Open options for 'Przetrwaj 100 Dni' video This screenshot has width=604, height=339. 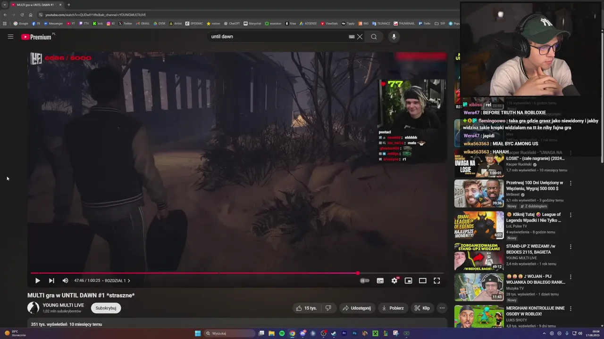570,183
